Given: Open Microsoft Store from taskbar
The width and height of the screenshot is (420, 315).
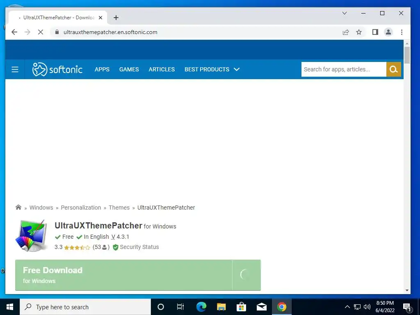Looking at the screenshot, I should point(241,307).
